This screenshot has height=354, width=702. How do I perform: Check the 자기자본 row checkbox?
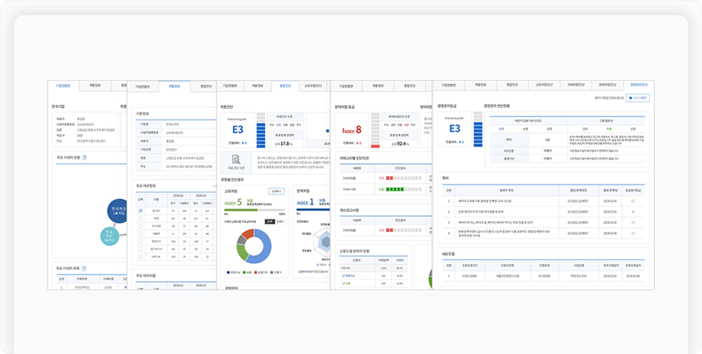[141, 226]
